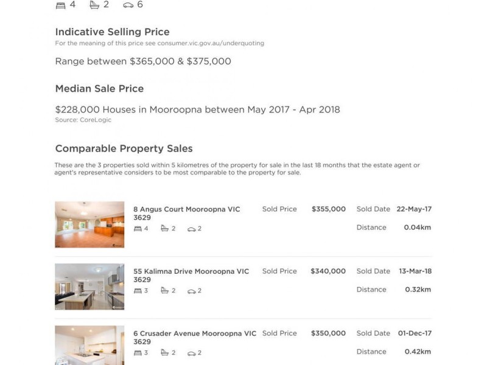Click the 6 Crusader Avenue Mooroopna address
487x365 pixels.
pos(195,337)
